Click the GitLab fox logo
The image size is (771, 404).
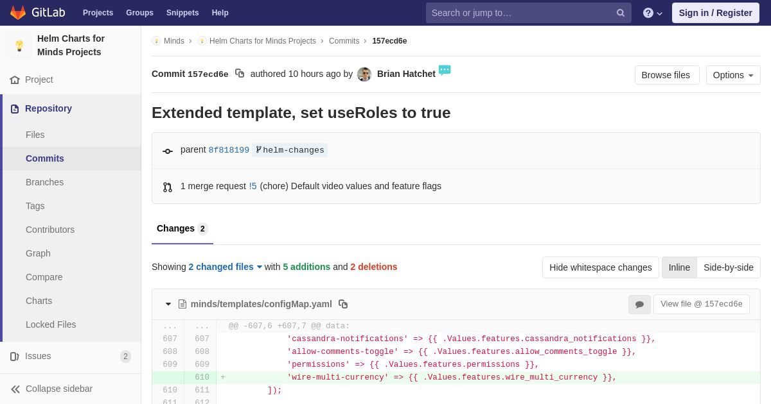(18, 13)
